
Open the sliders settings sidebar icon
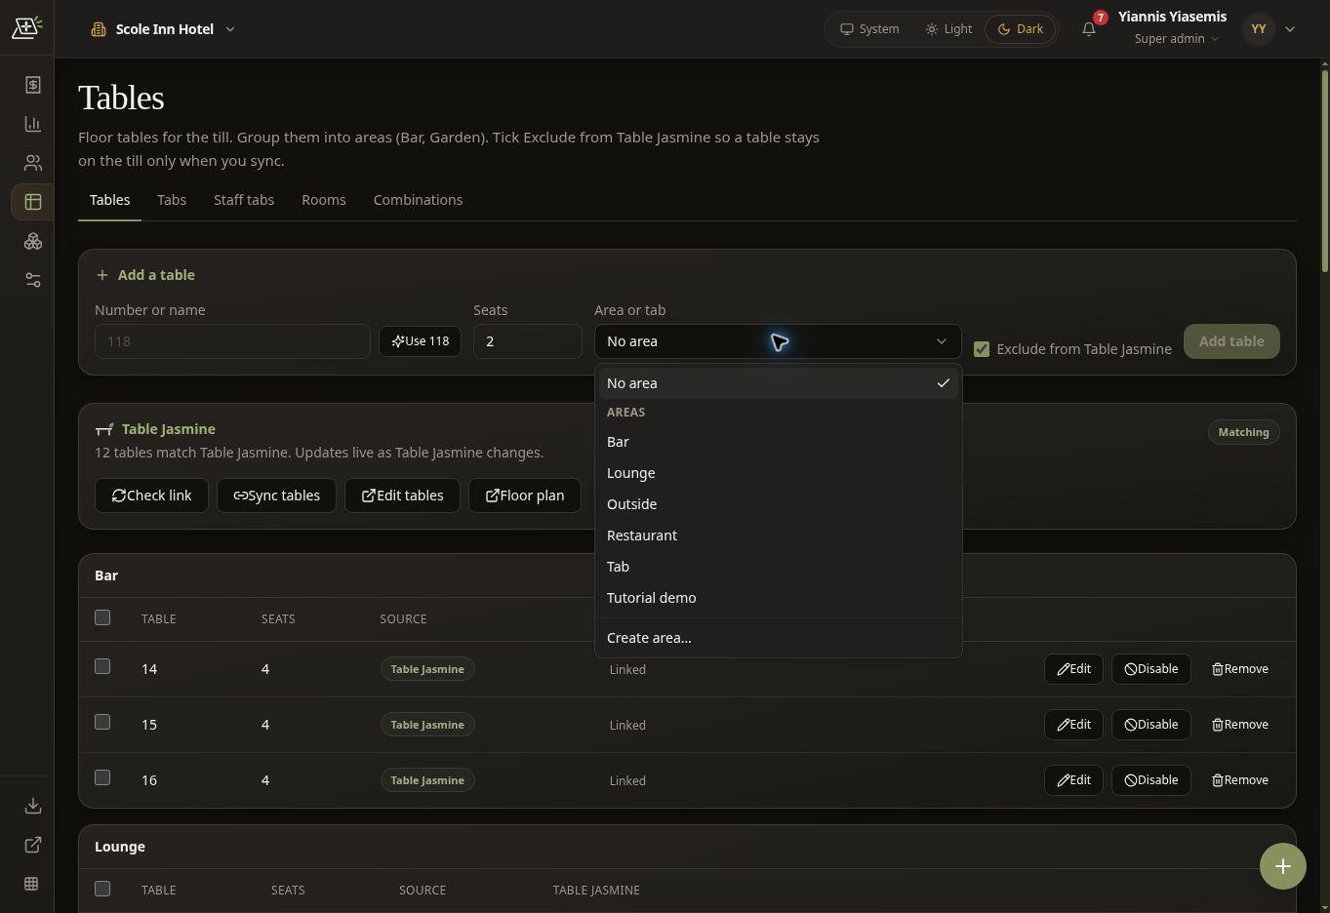coord(32,280)
